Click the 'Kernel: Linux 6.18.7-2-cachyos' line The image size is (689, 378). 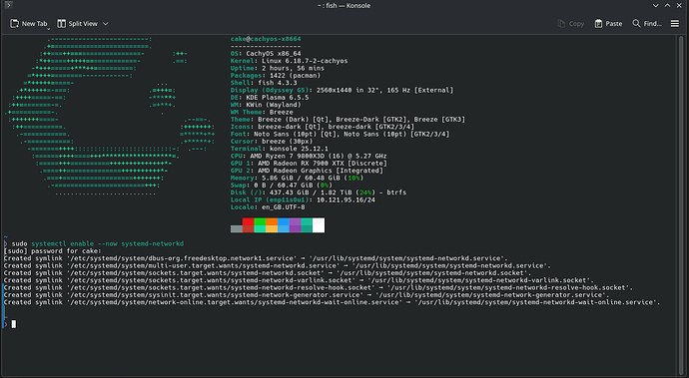coord(289,61)
